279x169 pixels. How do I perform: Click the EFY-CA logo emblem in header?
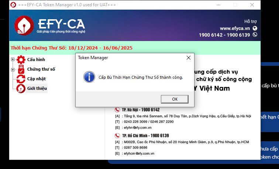[24, 25]
